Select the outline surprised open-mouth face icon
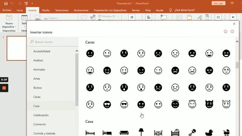This screenshot has height=136, width=242. pyautogui.click(x=141, y=87)
